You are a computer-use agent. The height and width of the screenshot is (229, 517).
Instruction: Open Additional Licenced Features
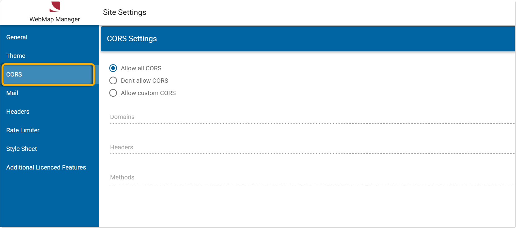click(x=50, y=167)
